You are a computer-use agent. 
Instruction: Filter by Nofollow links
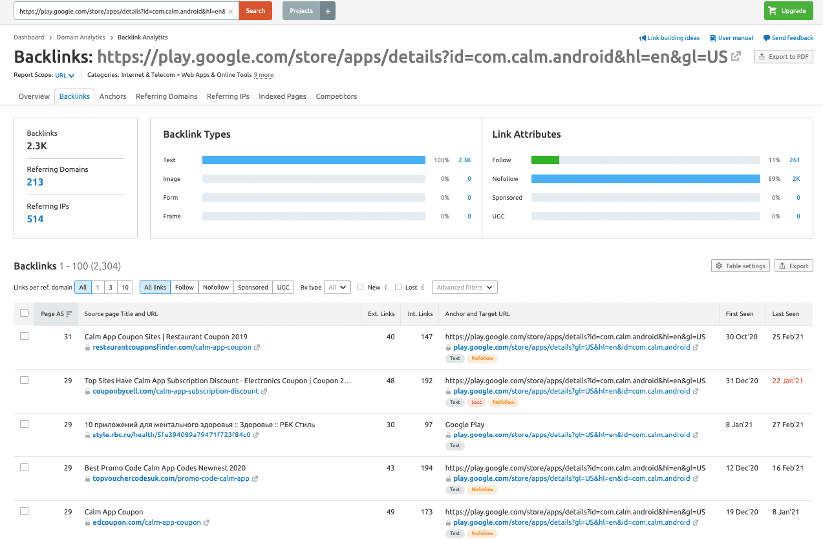[x=216, y=288]
